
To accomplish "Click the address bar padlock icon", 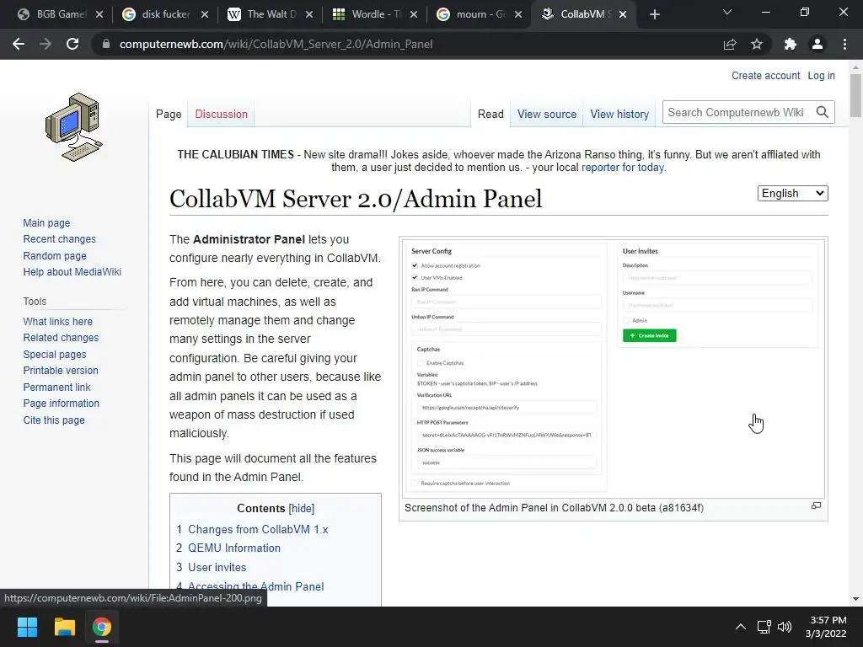I will 106,44.
